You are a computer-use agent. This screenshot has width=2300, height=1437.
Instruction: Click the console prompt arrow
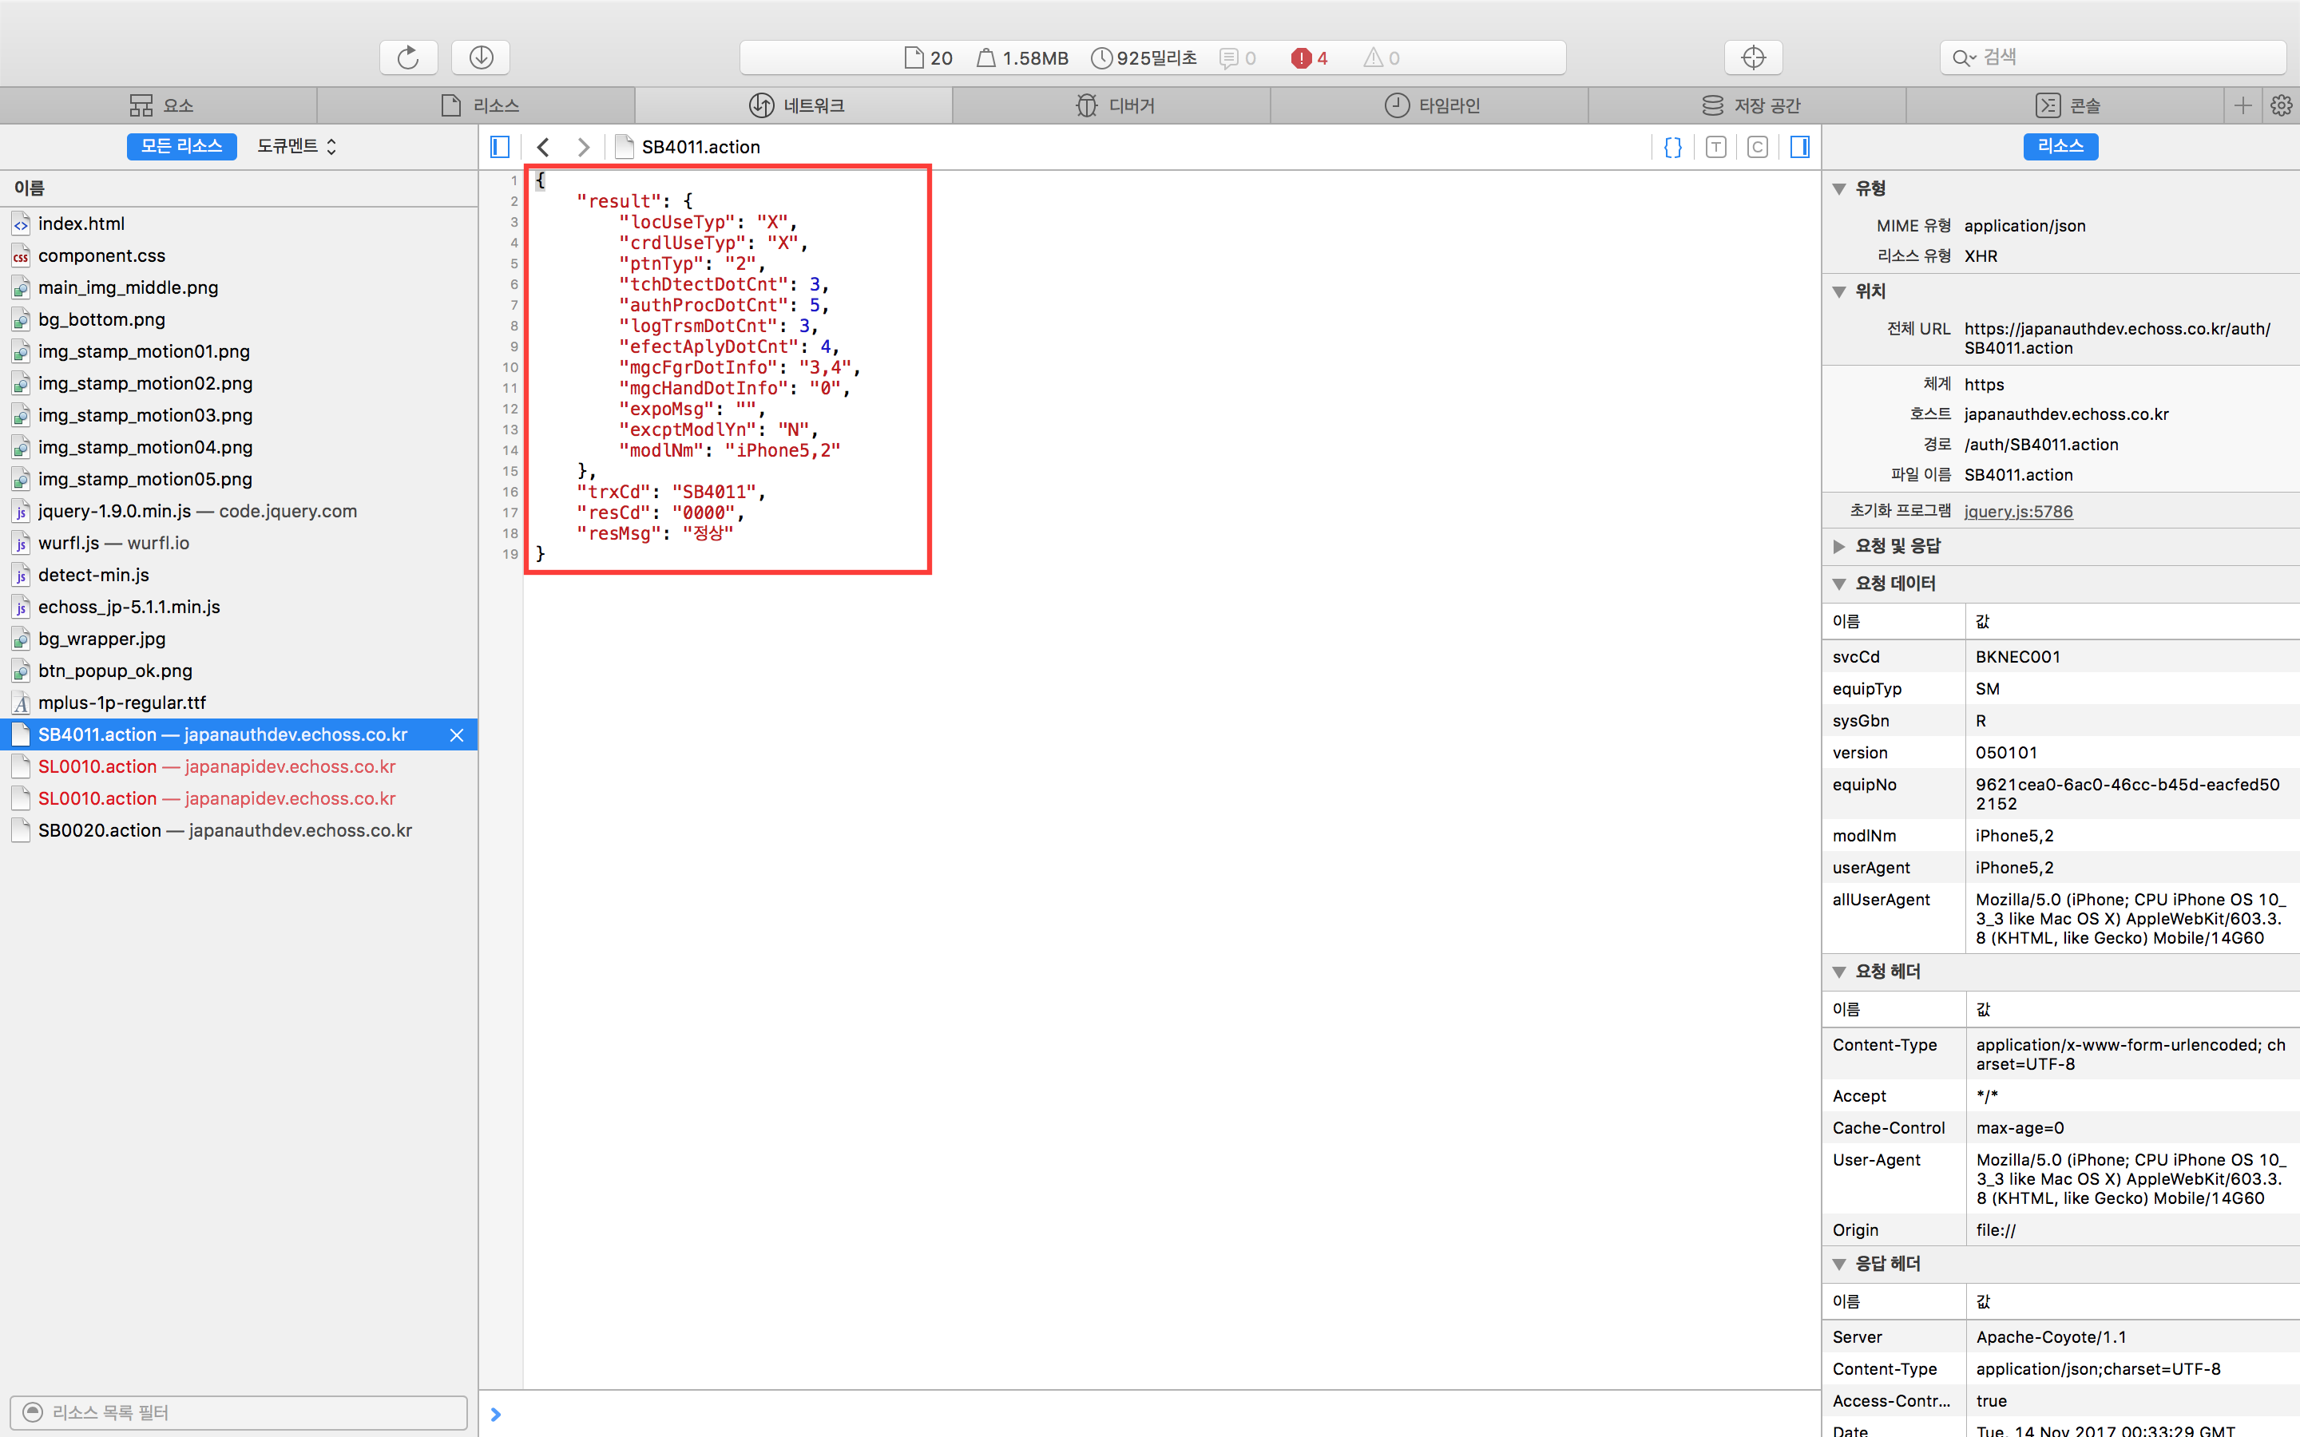click(495, 1414)
